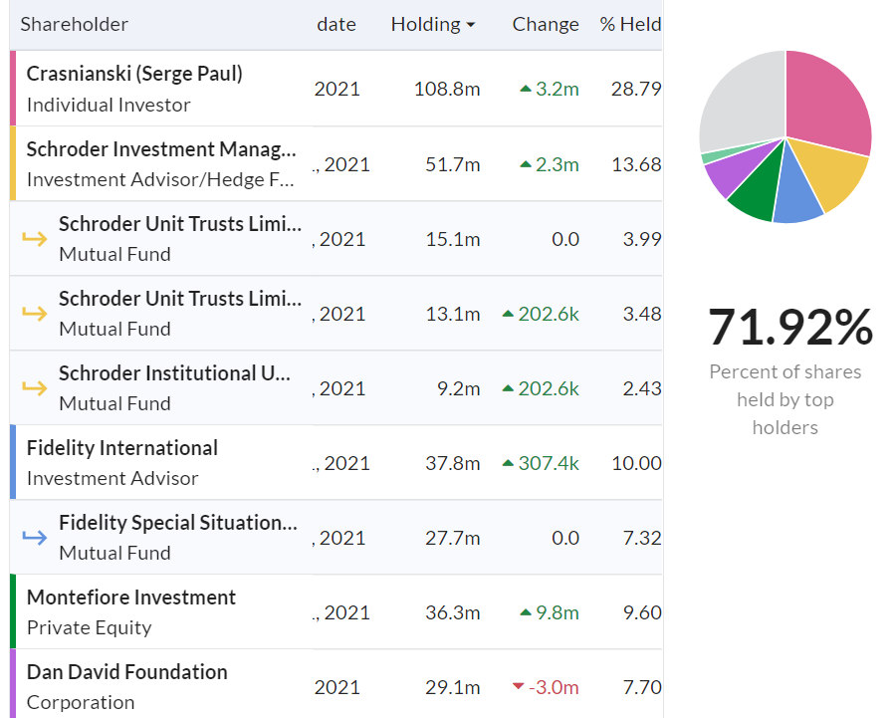Click up arrow in 13.1m row 202.6k change
895x718 pixels.
[x=508, y=314]
